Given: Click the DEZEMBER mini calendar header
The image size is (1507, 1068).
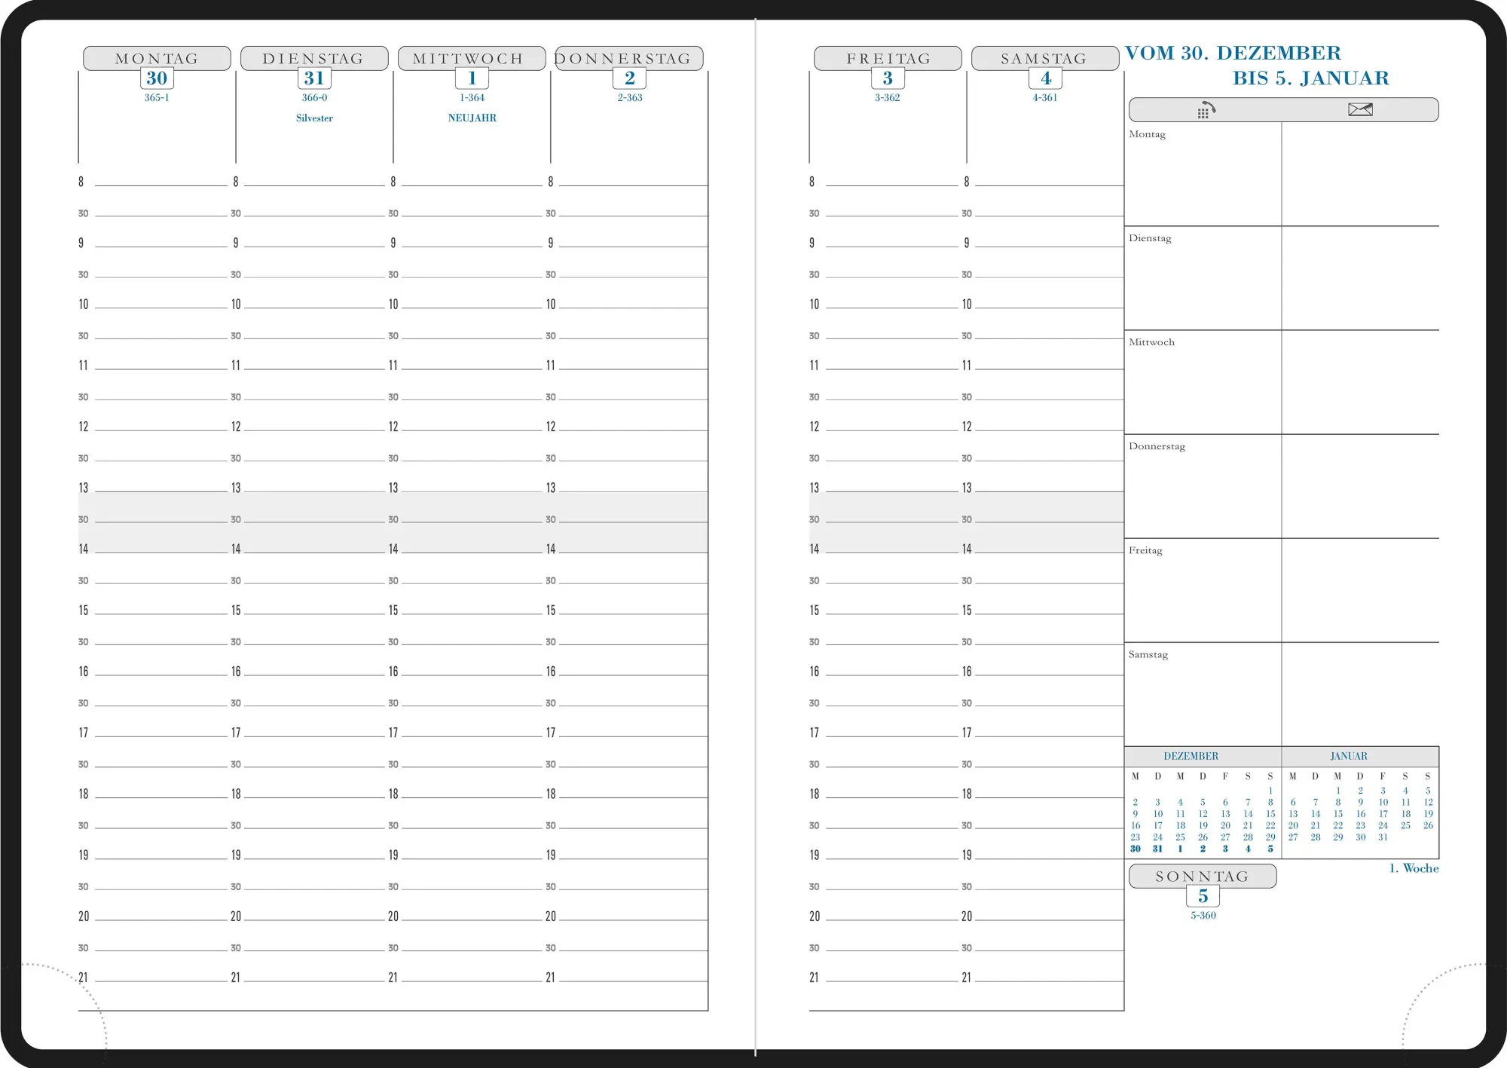Looking at the screenshot, I should (x=1193, y=755).
